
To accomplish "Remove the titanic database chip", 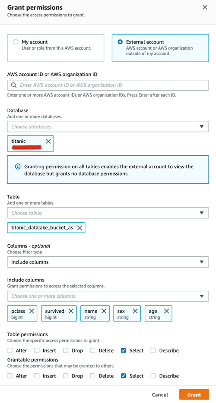I will [48, 141].
